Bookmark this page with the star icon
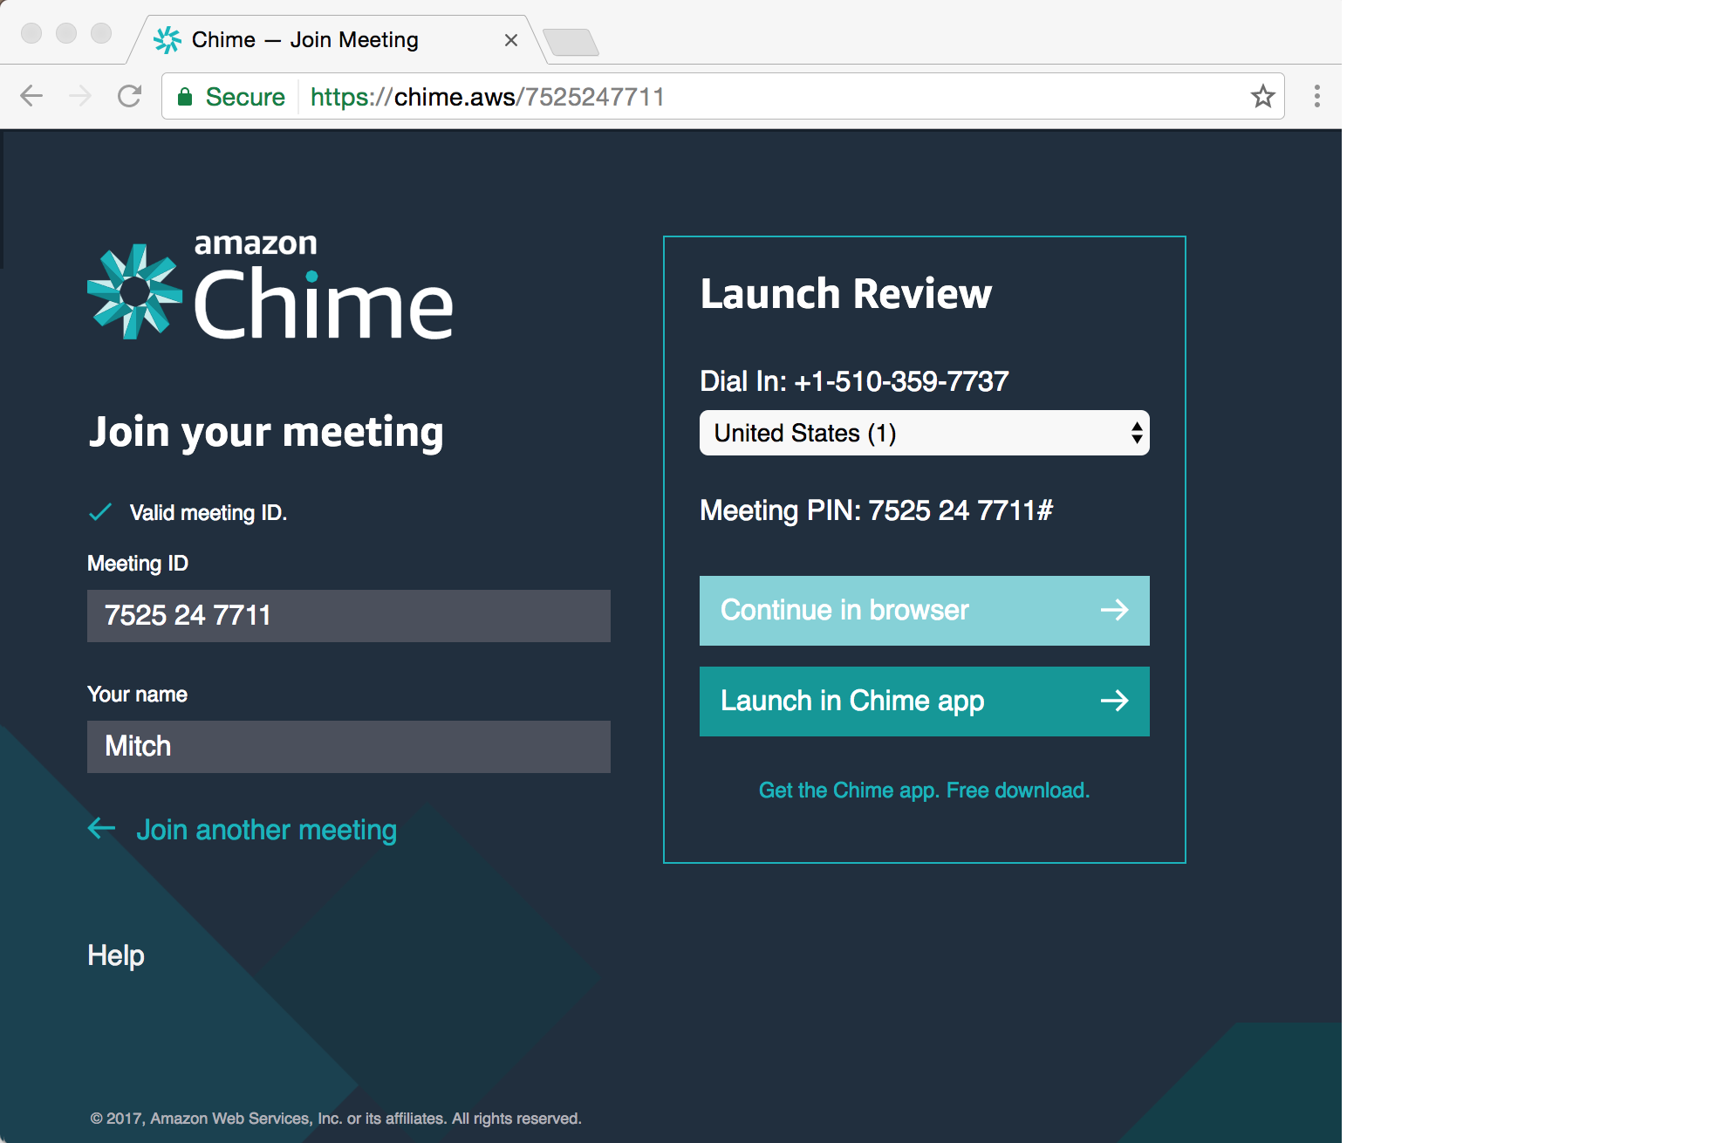Viewport: 1709px width, 1143px height. point(1261,96)
